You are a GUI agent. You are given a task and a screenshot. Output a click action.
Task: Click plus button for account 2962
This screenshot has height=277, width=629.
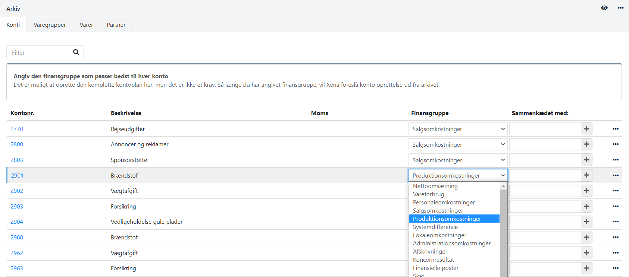point(586,253)
